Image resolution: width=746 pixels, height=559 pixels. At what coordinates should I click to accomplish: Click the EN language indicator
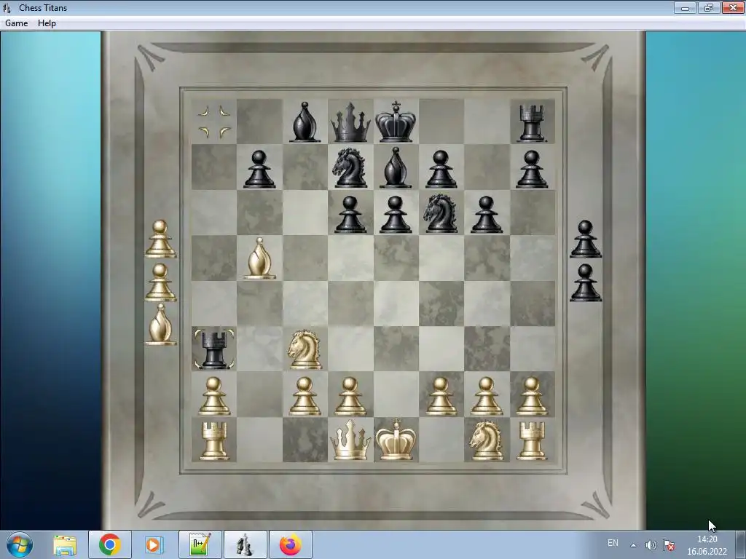pos(613,543)
